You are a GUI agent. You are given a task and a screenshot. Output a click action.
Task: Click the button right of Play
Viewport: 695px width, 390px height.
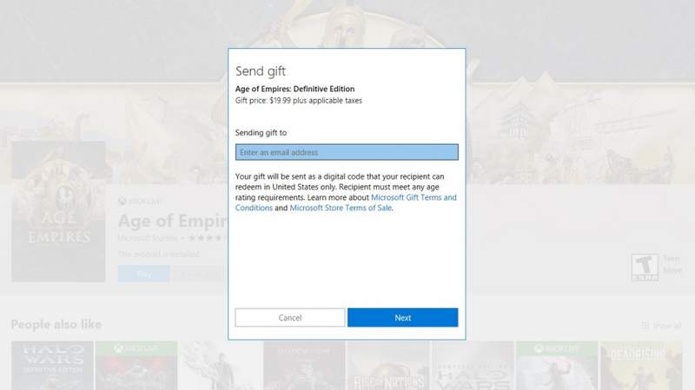click(x=200, y=274)
